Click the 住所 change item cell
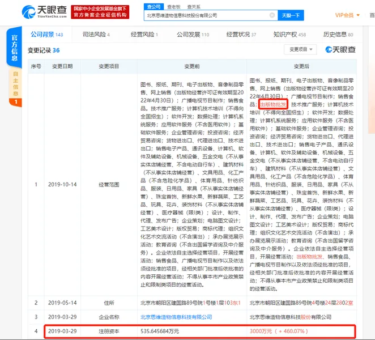This screenshot has height=340, width=375. click(109, 303)
